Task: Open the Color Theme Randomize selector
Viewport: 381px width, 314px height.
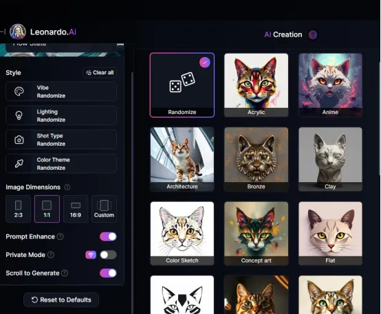Action: tap(61, 164)
